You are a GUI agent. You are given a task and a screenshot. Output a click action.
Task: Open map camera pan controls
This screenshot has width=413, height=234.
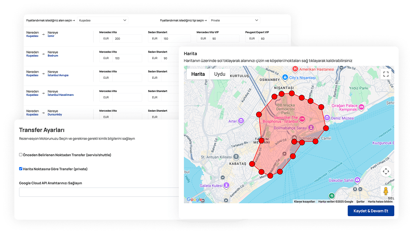[x=386, y=171]
